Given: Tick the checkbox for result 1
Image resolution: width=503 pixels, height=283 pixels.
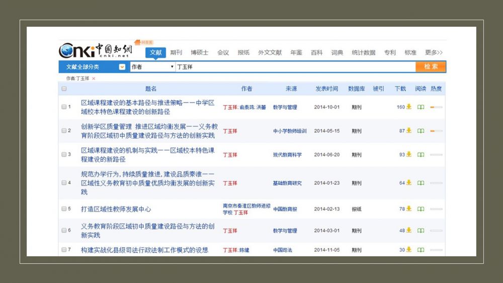Looking at the screenshot, I should [x=64, y=107].
